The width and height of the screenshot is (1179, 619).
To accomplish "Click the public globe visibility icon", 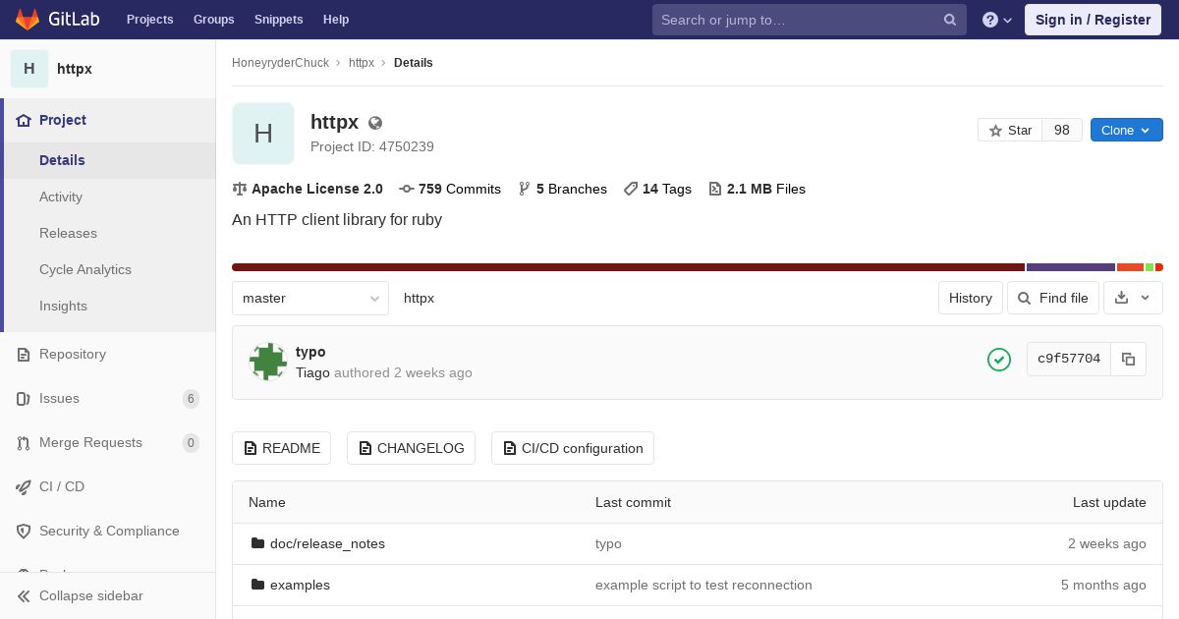I will (375, 123).
